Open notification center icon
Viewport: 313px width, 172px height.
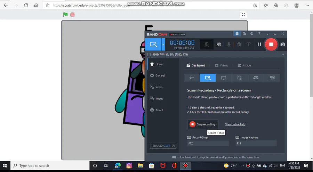[x=306, y=166]
